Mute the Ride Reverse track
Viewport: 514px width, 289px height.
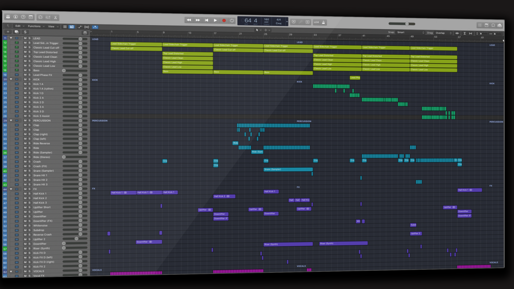[25, 143]
